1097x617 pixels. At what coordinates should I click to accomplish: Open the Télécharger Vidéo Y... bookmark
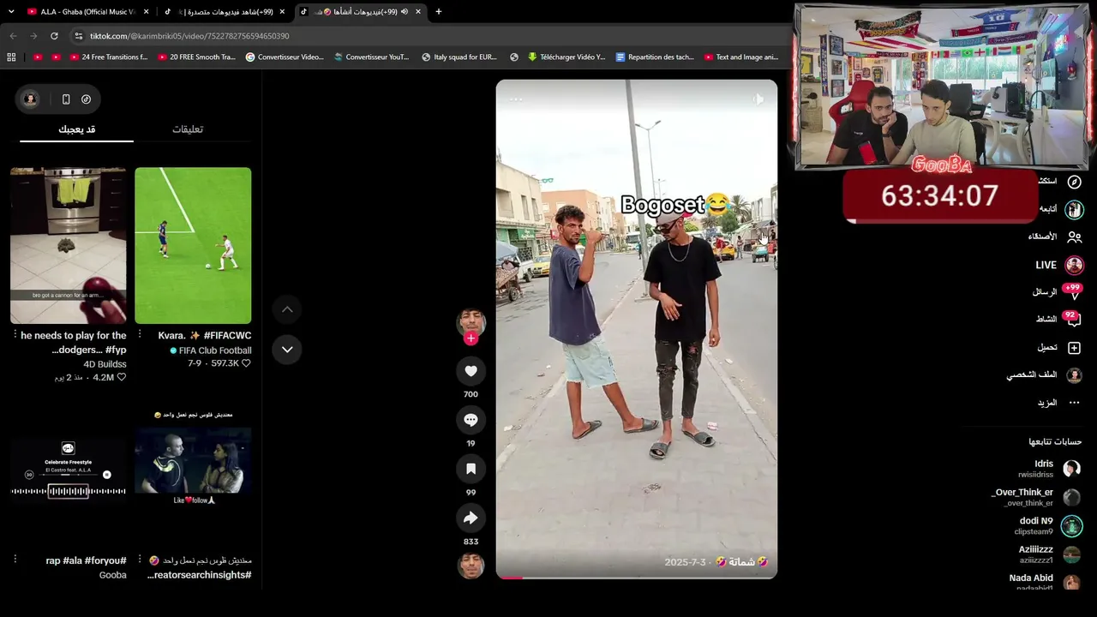[x=566, y=57]
